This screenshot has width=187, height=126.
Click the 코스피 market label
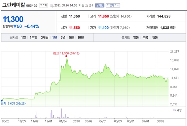click(x=44, y=5)
